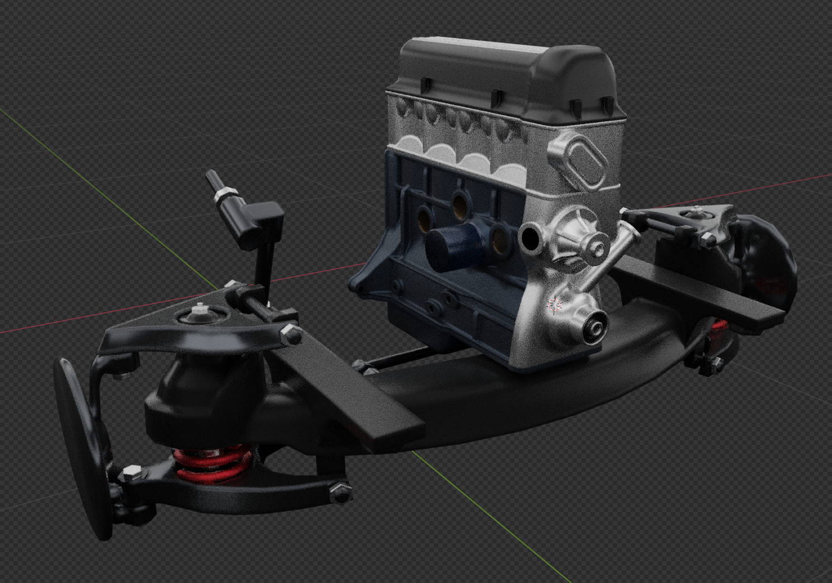Select the near-side brake disc
This screenshot has height=583, width=832.
point(83,449)
